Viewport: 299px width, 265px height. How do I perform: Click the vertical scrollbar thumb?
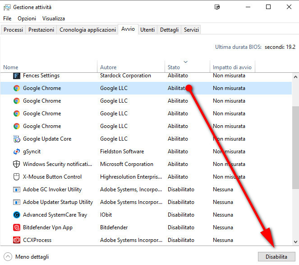tap(295, 147)
